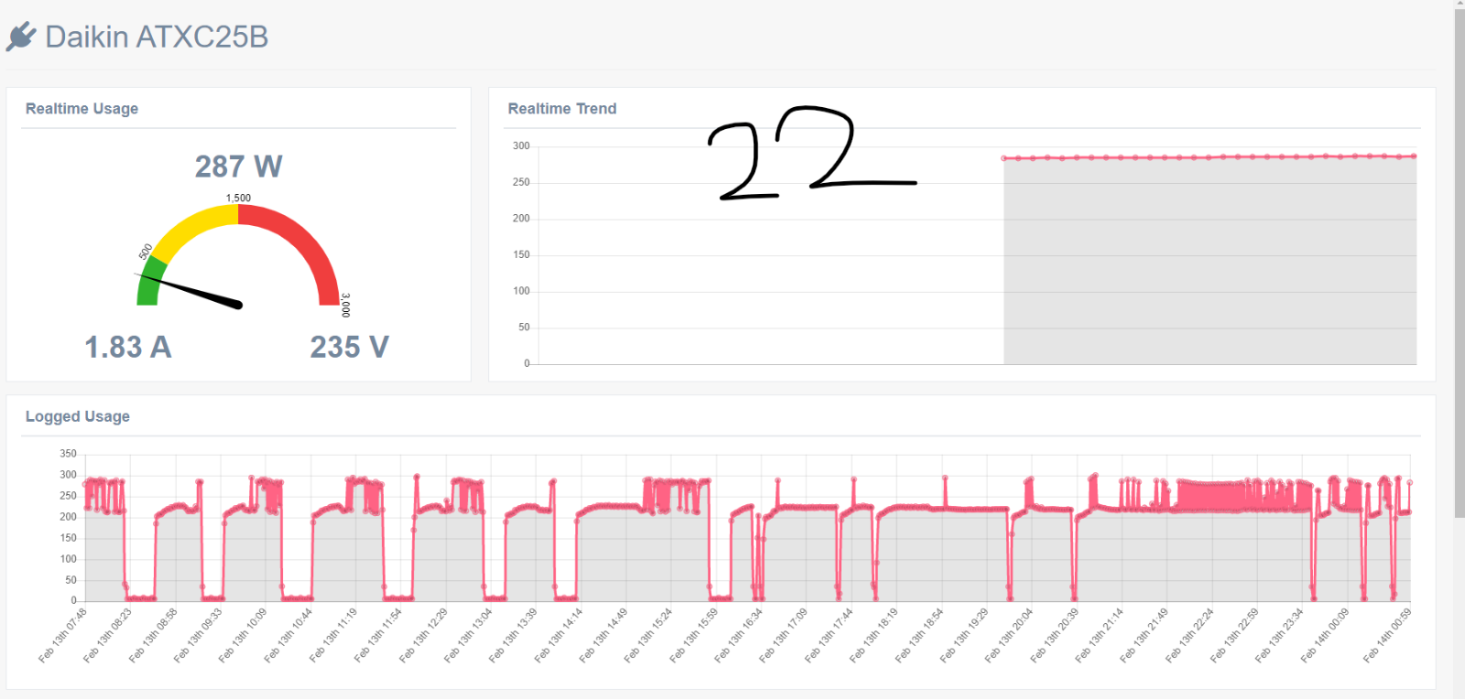Click the page vertical scrollbar thumb
1465x699 pixels.
1460,263
